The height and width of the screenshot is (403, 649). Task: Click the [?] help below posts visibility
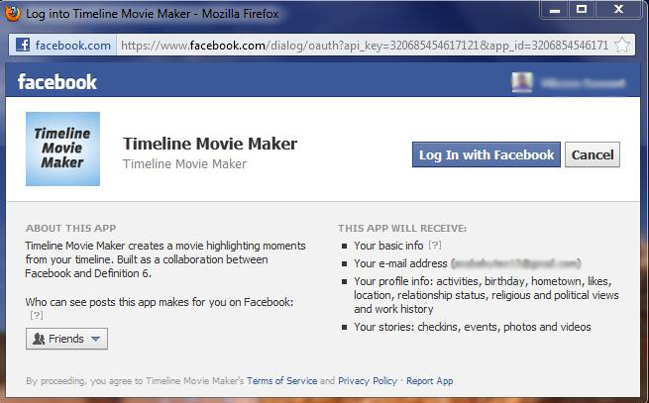pyautogui.click(x=37, y=315)
